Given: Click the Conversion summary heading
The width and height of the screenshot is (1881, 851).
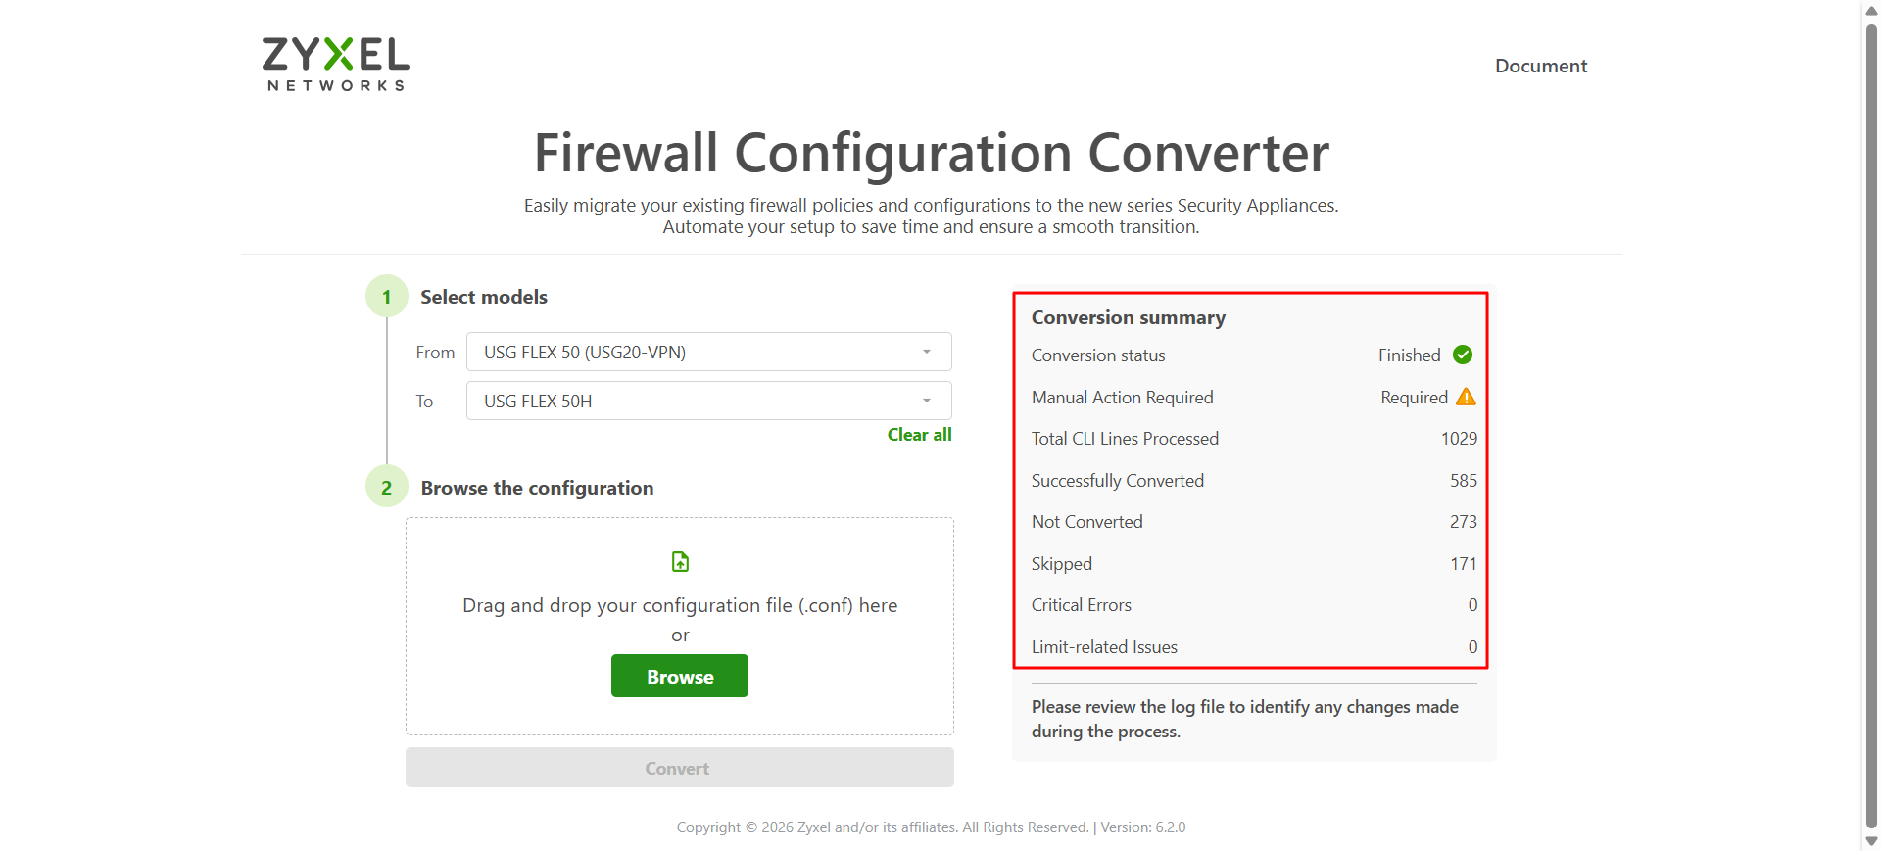Looking at the screenshot, I should pos(1129,317).
